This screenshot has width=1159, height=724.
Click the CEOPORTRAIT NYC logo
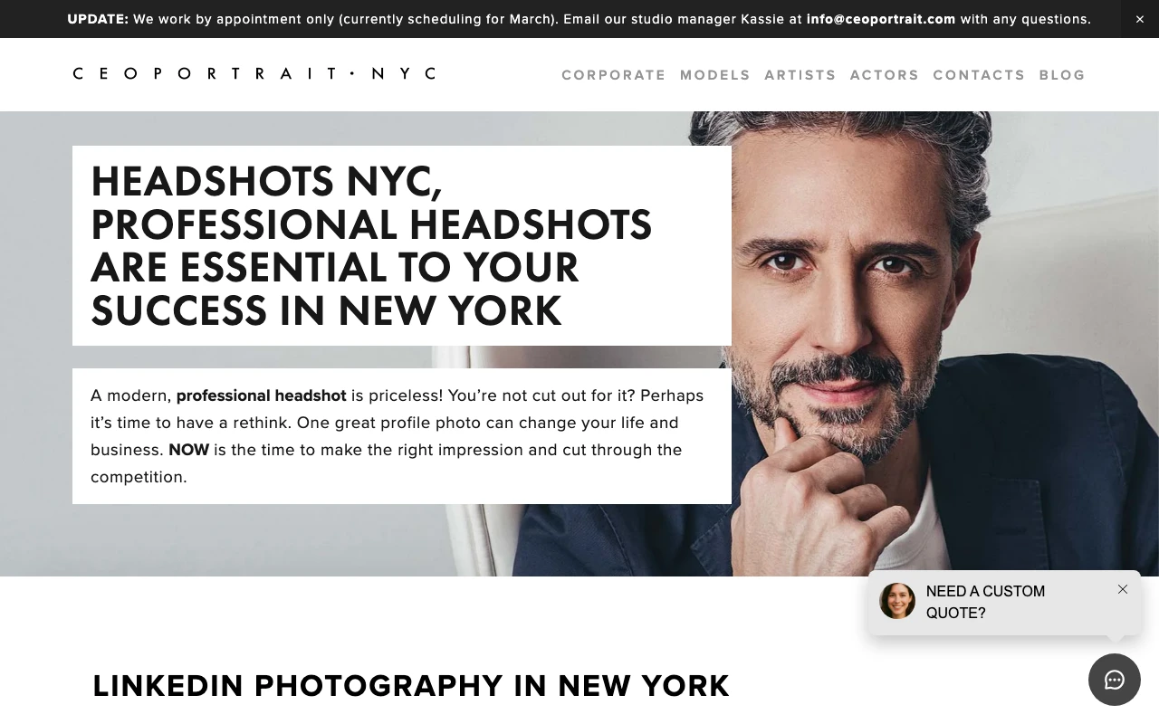point(254,73)
